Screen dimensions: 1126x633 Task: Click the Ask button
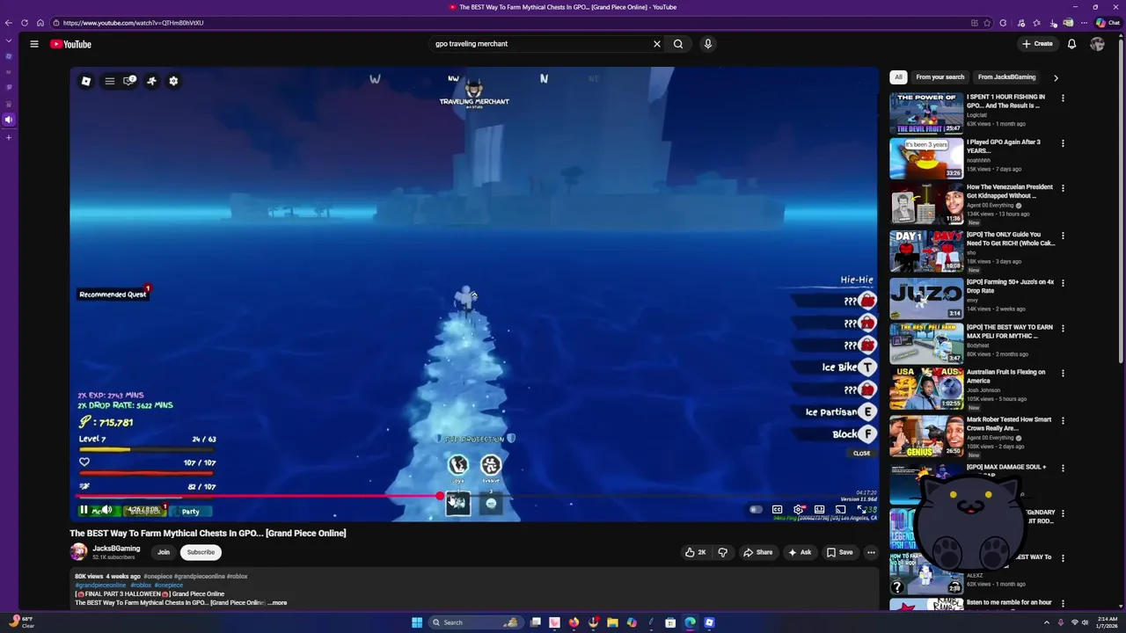click(x=800, y=552)
